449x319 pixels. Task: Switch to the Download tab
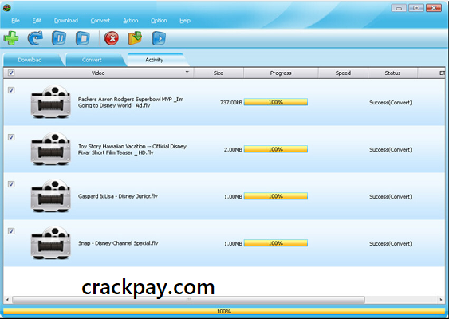(x=31, y=60)
